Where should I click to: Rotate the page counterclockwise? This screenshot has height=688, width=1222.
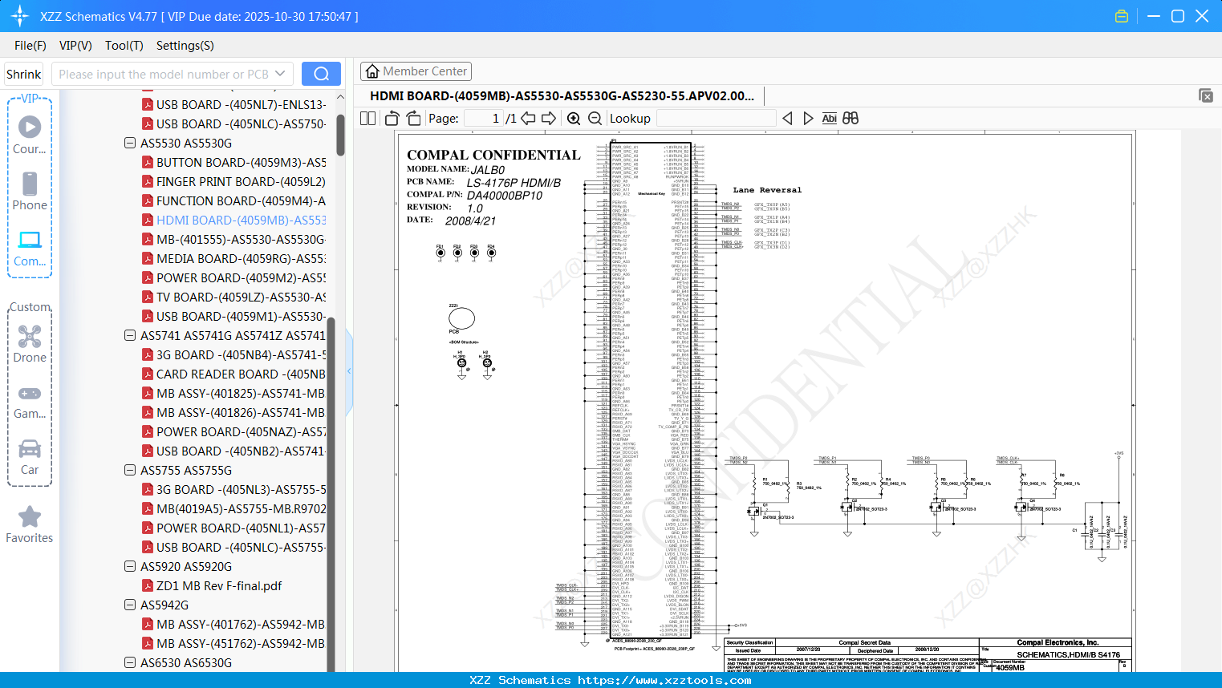pyautogui.click(x=392, y=118)
